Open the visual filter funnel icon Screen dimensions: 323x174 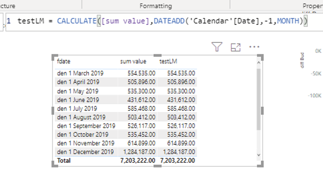pyautogui.click(x=217, y=47)
